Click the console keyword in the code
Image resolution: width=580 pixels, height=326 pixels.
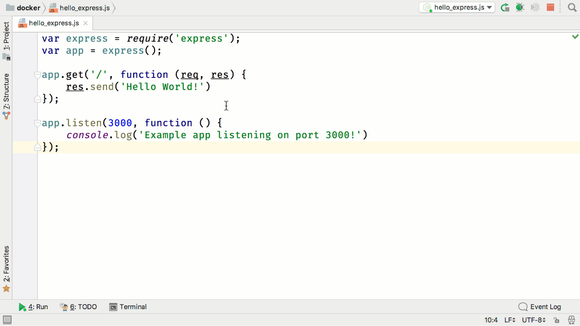click(x=87, y=135)
